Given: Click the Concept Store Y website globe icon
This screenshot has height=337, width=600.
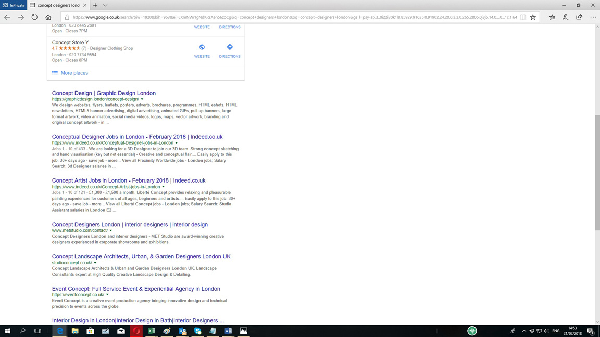Looking at the screenshot, I should pos(202,47).
